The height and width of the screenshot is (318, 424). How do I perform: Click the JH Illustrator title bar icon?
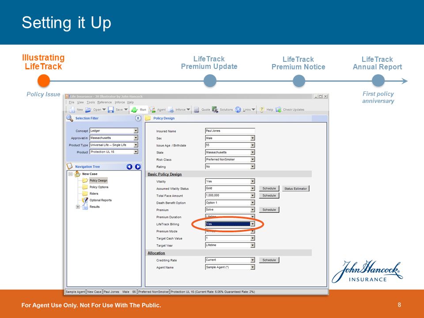pyautogui.click(x=68, y=97)
